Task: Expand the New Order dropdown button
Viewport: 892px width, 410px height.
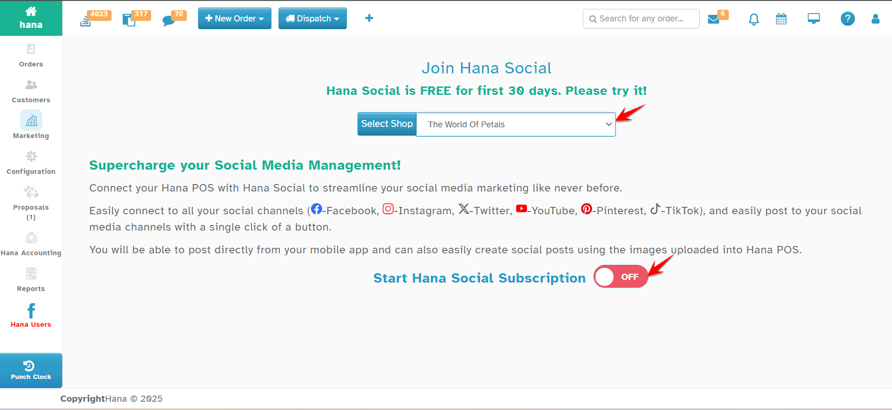Action: point(235,18)
